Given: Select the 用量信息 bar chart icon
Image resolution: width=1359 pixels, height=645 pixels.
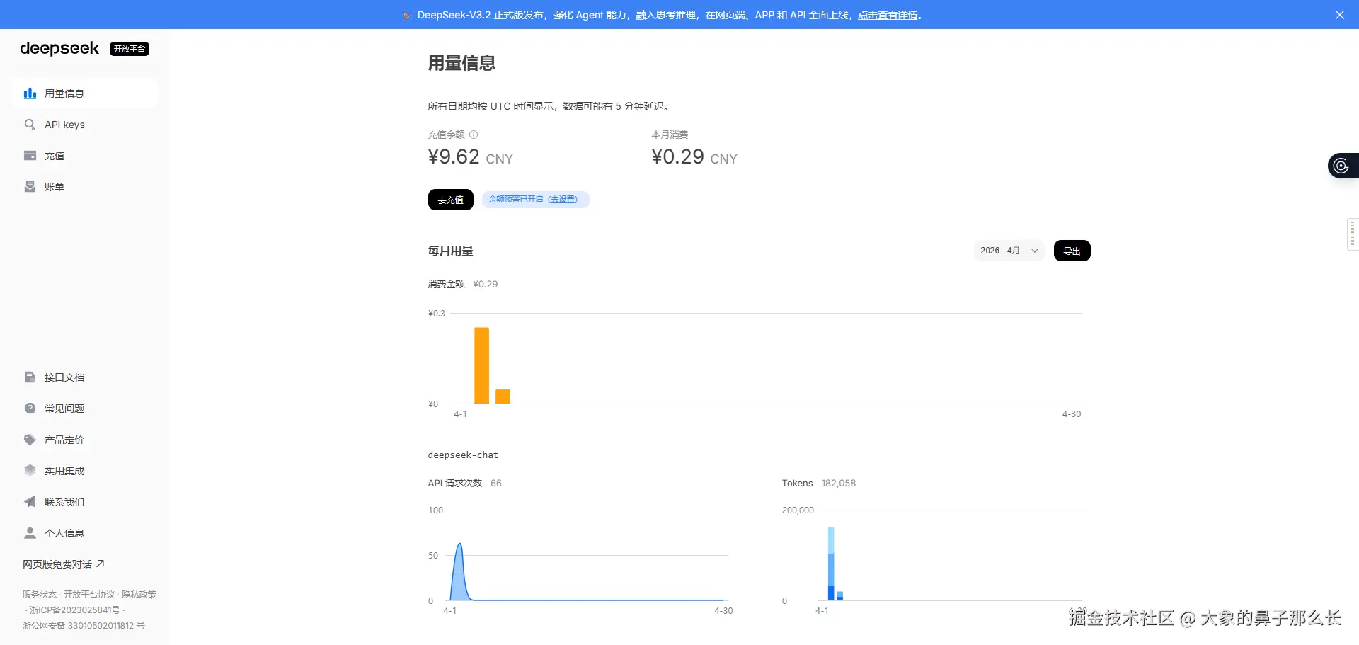Looking at the screenshot, I should tap(29, 93).
